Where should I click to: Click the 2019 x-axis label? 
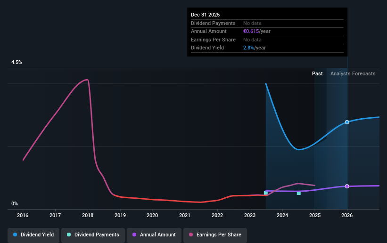pyautogui.click(x=120, y=215)
